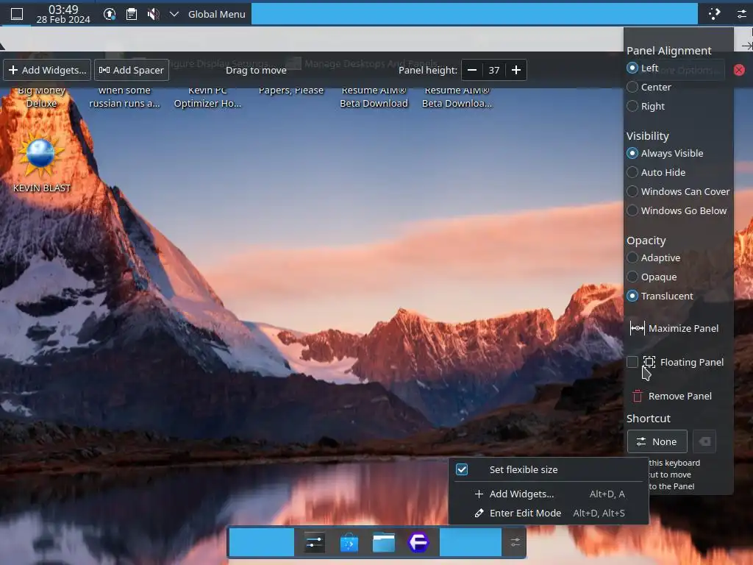Click the left blue spacer in bottom dock

coord(262,542)
